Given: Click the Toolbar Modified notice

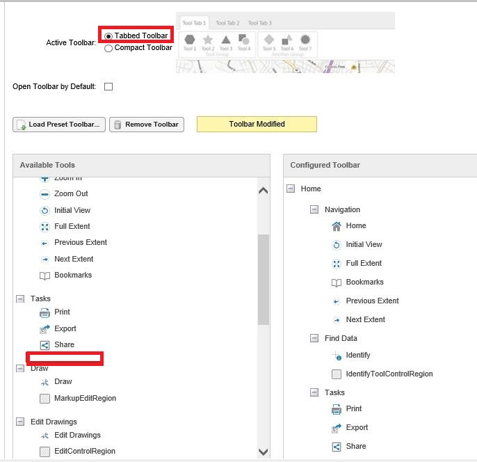Looking at the screenshot, I should tap(257, 124).
